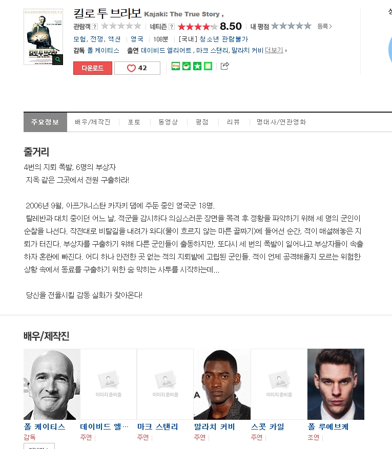Viewport: 392px width, 449px height.
Task: Click the magnifier icon on movie poster
Action: point(58,59)
